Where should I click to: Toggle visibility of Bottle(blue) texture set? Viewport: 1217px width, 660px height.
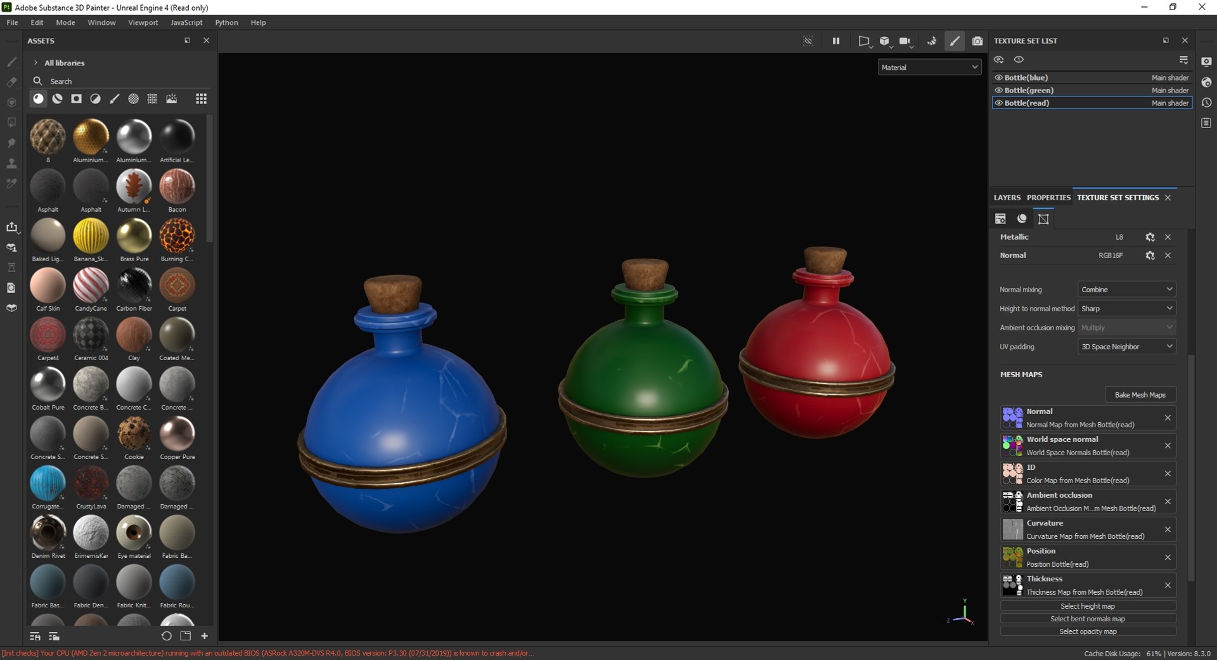[x=999, y=77]
